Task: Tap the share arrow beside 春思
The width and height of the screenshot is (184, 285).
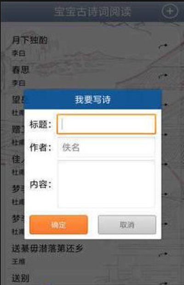Action: (163, 76)
